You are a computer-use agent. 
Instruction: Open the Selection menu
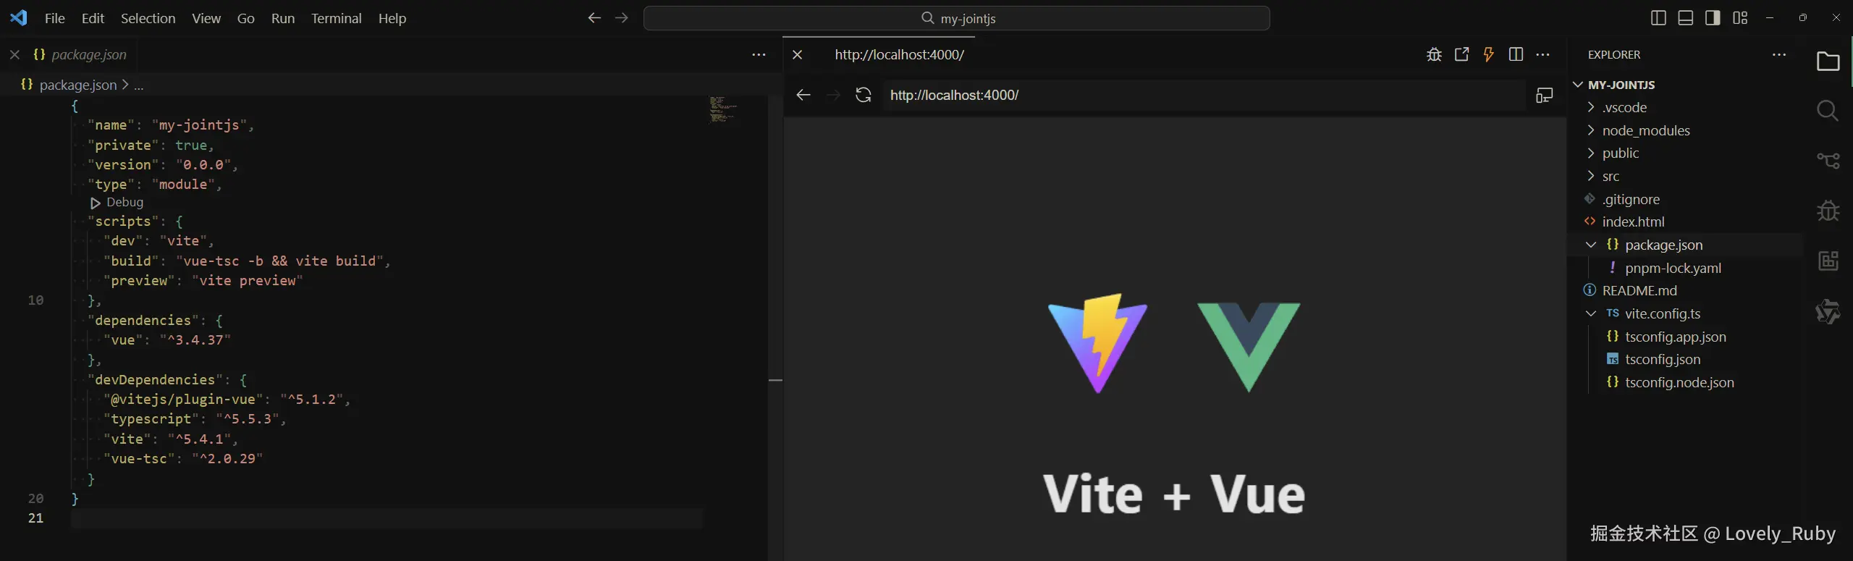pyautogui.click(x=148, y=18)
